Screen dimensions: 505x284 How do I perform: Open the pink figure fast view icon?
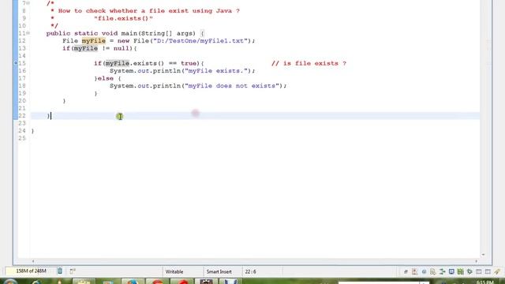pyautogui.click(x=415, y=271)
